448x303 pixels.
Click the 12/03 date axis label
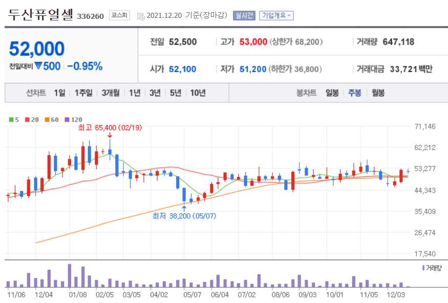pyautogui.click(x=396, y=295)
